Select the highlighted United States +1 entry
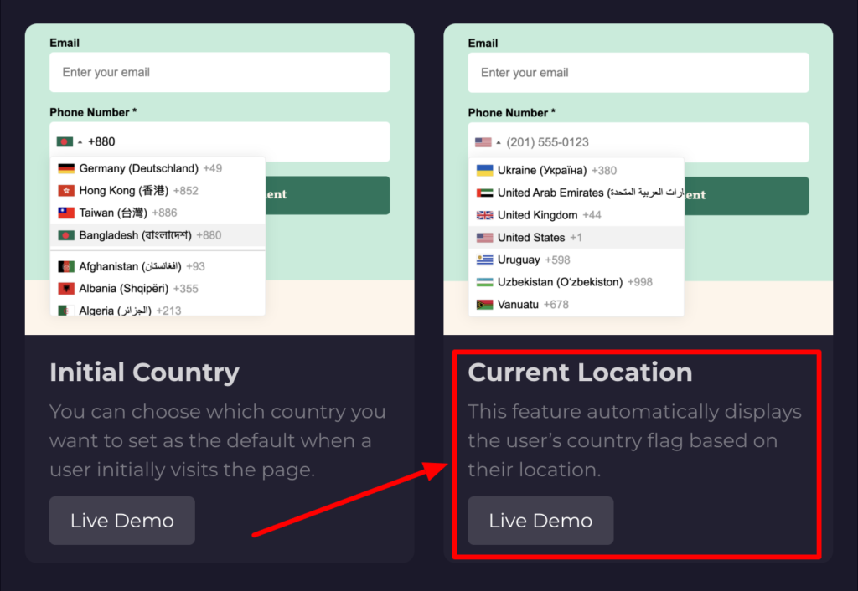Viewport: 858px width, 591px height. pos(540,238)
